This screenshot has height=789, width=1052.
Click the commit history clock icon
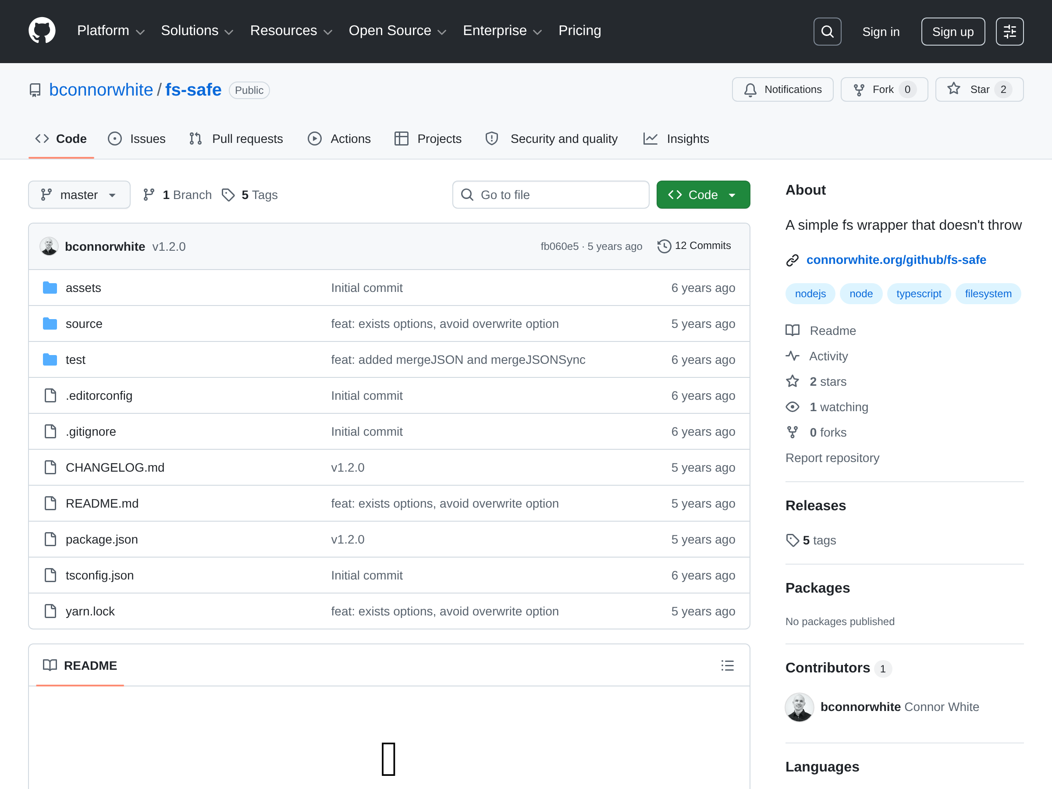coord(664,246)
